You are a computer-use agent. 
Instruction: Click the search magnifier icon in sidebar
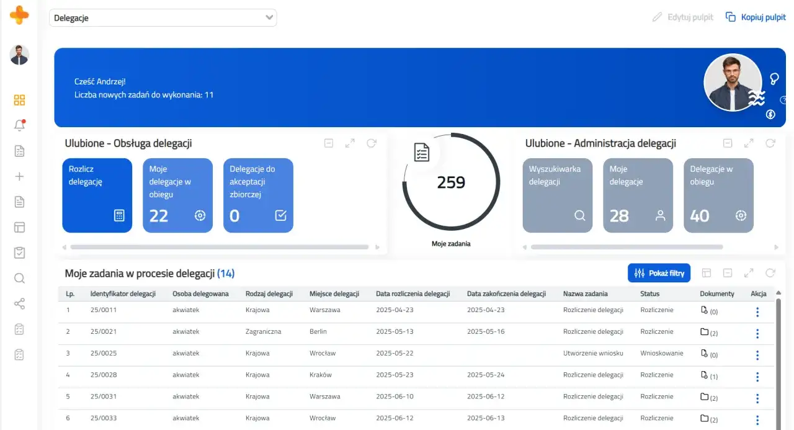(19, 278)
